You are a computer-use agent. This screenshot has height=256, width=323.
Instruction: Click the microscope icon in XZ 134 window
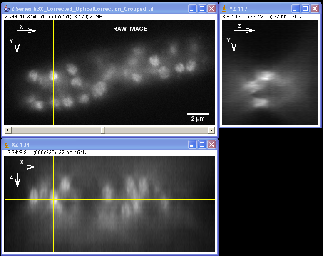click(x=7, y=145)
